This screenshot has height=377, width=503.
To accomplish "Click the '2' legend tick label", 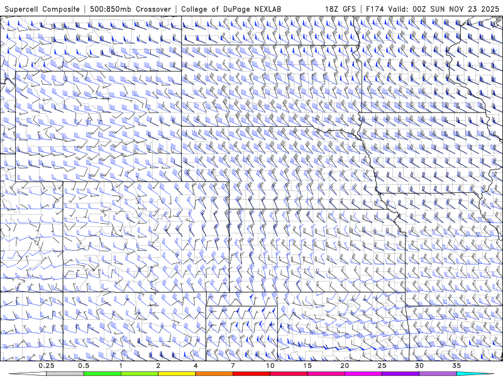I will click(x=158, y=366).
